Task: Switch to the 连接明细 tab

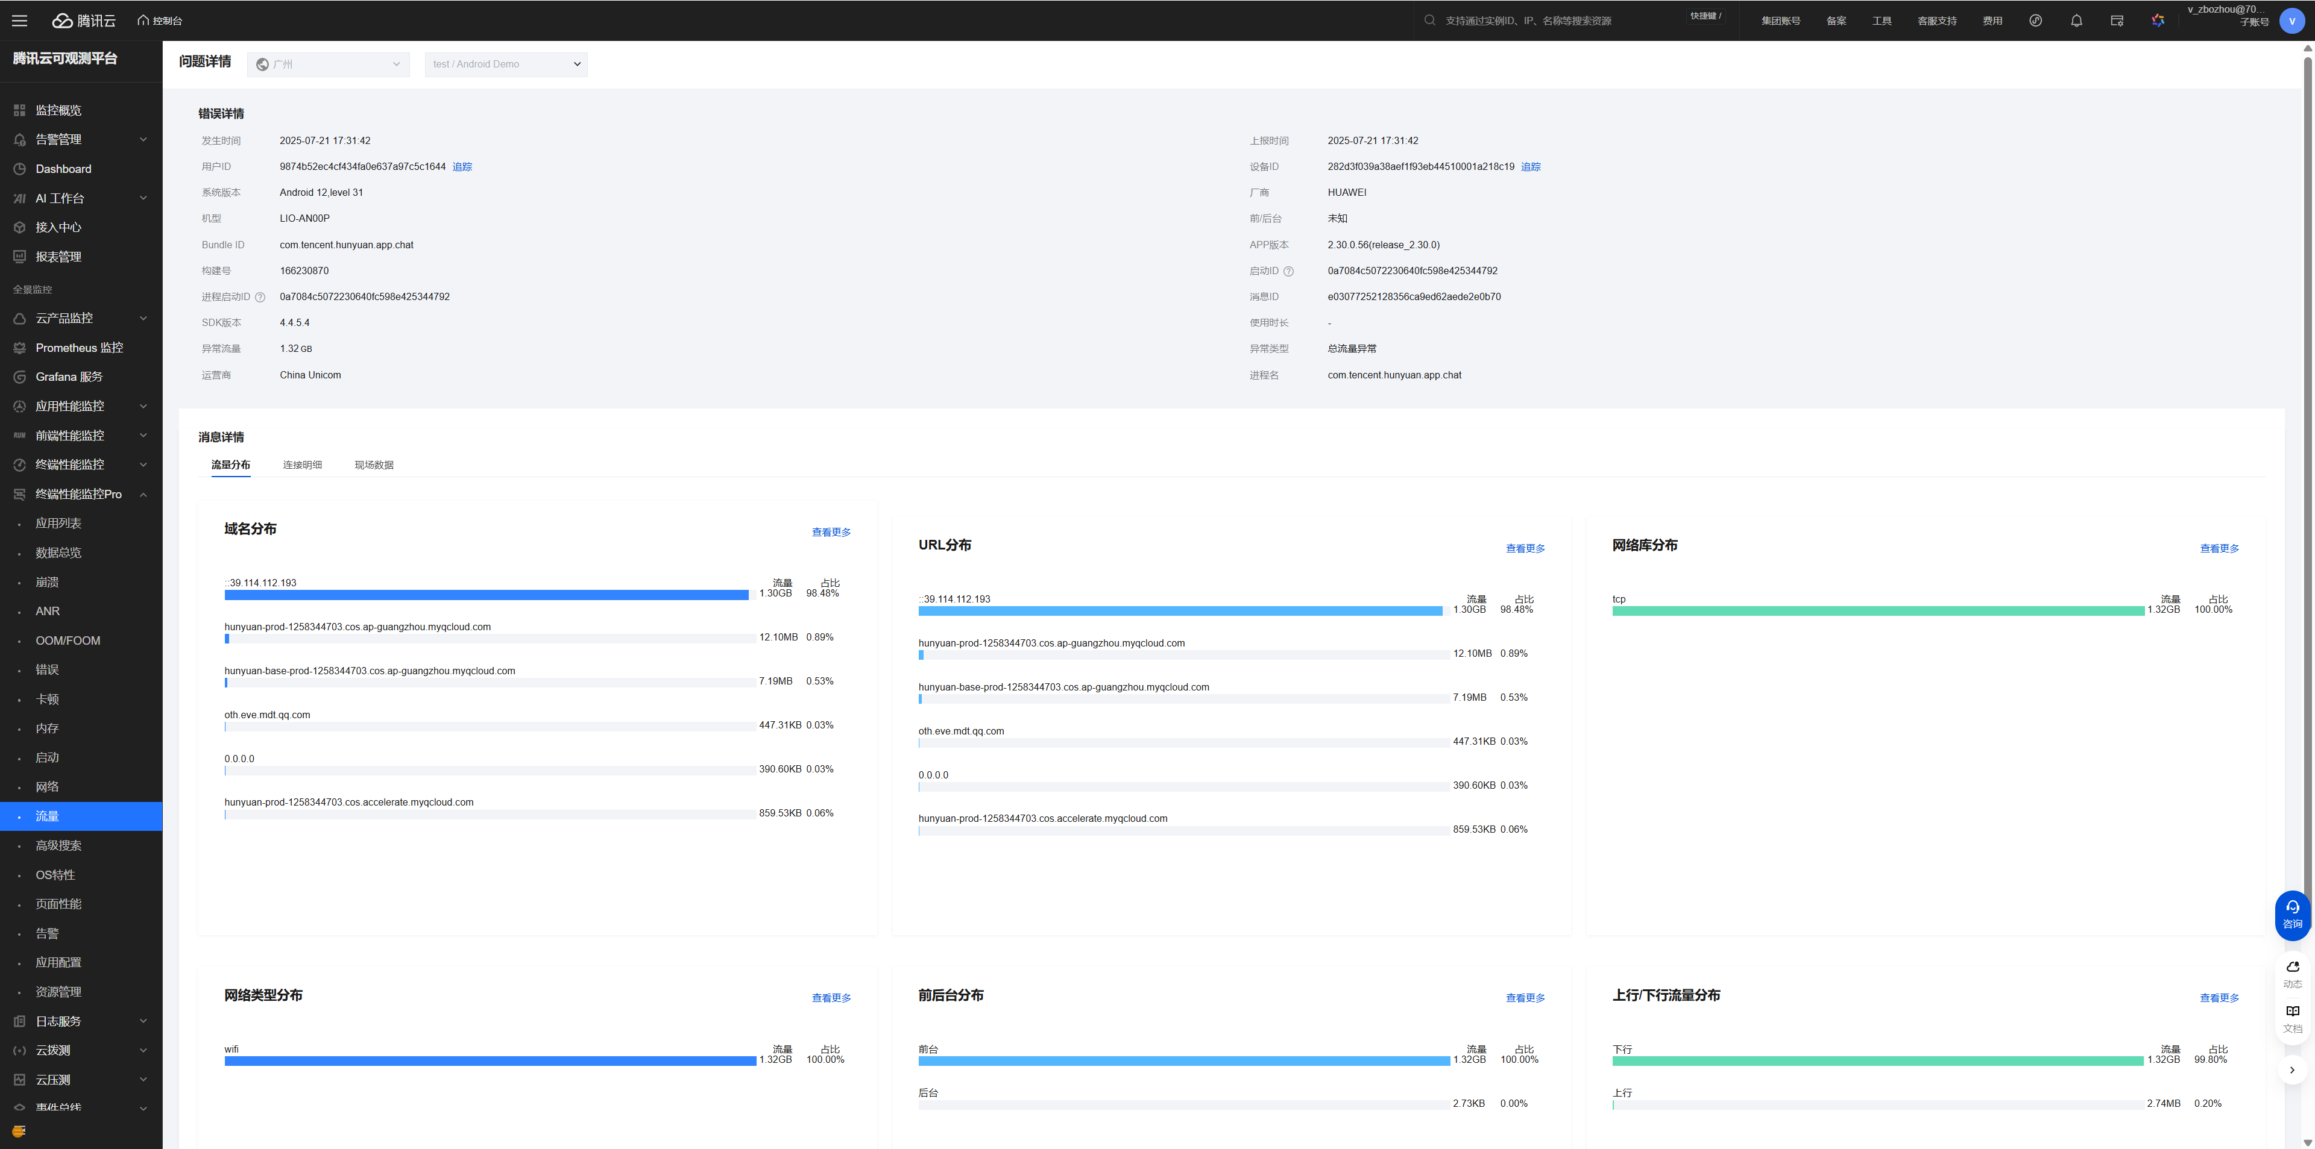Action: pyautogui.click(x=302, y=465)
